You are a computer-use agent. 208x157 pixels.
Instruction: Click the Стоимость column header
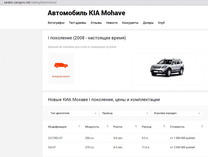coord(177,127)
